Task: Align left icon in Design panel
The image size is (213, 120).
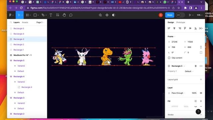Action: tap(169, 28)
